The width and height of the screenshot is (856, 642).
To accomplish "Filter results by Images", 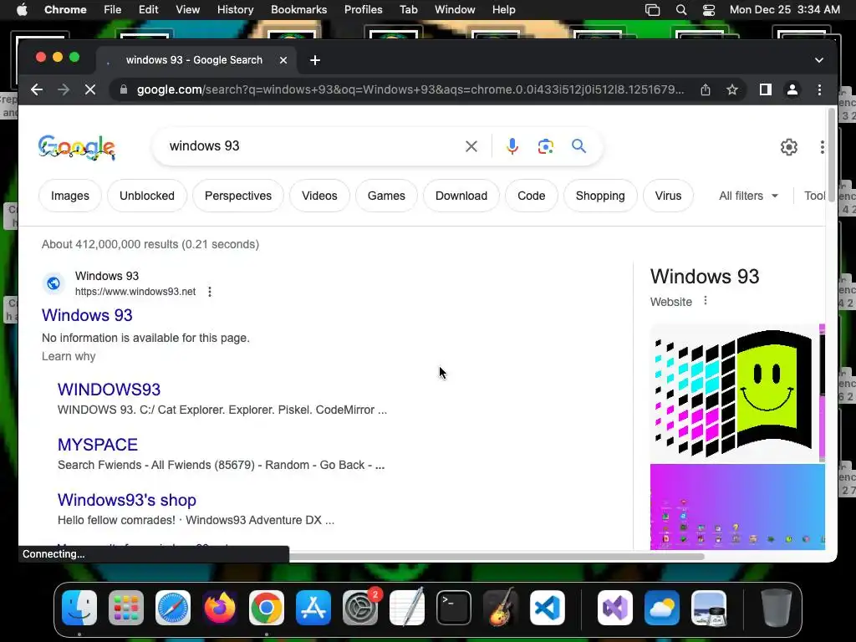I will coord(70,196).
